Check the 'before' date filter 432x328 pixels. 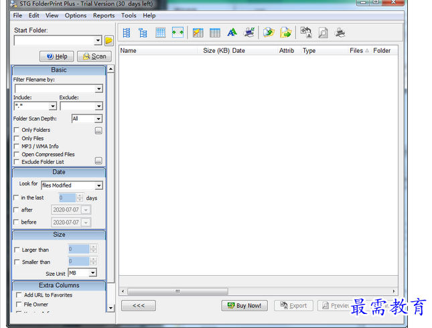click(16, 222)
